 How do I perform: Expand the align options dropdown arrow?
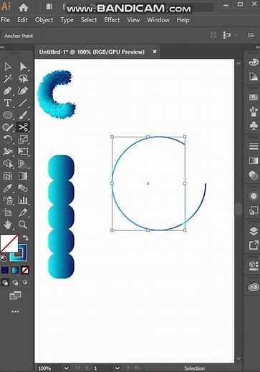coord(236,35)
